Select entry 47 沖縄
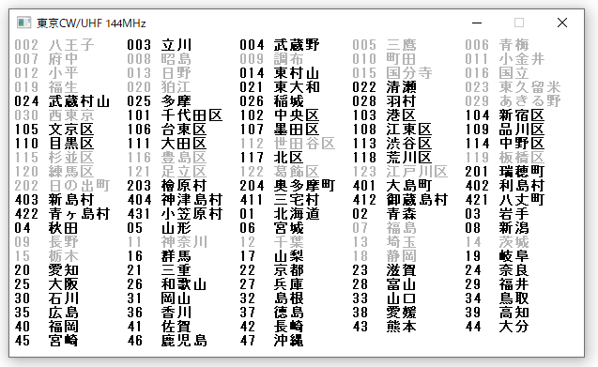 click(271, 342)
